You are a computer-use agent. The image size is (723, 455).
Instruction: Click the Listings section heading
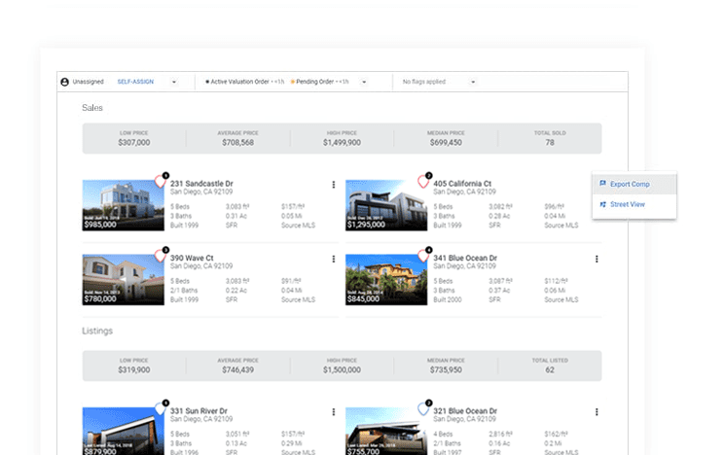pos(97,332)
